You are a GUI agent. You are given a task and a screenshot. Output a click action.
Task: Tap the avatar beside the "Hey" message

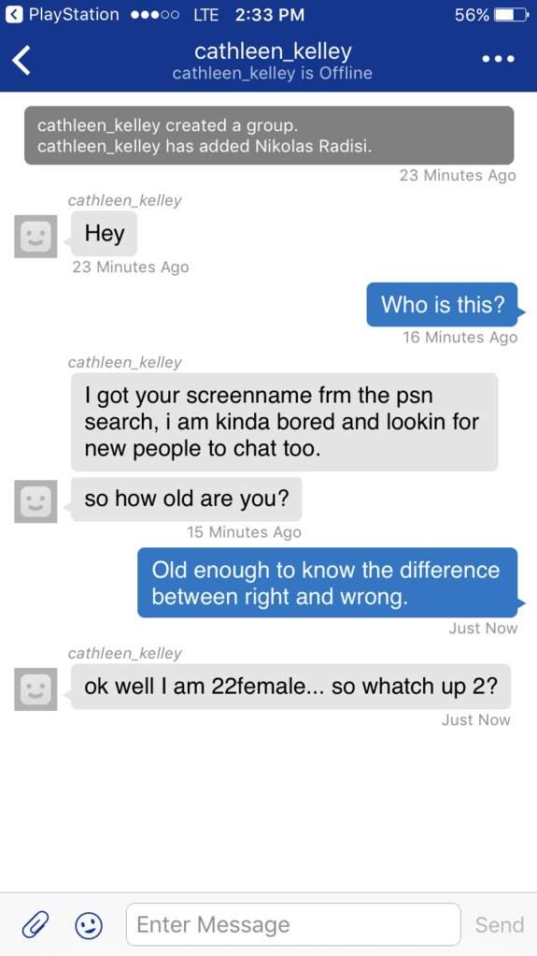point(35,236)
